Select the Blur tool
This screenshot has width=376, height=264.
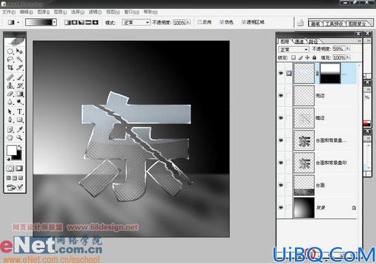tap(10, 102)
